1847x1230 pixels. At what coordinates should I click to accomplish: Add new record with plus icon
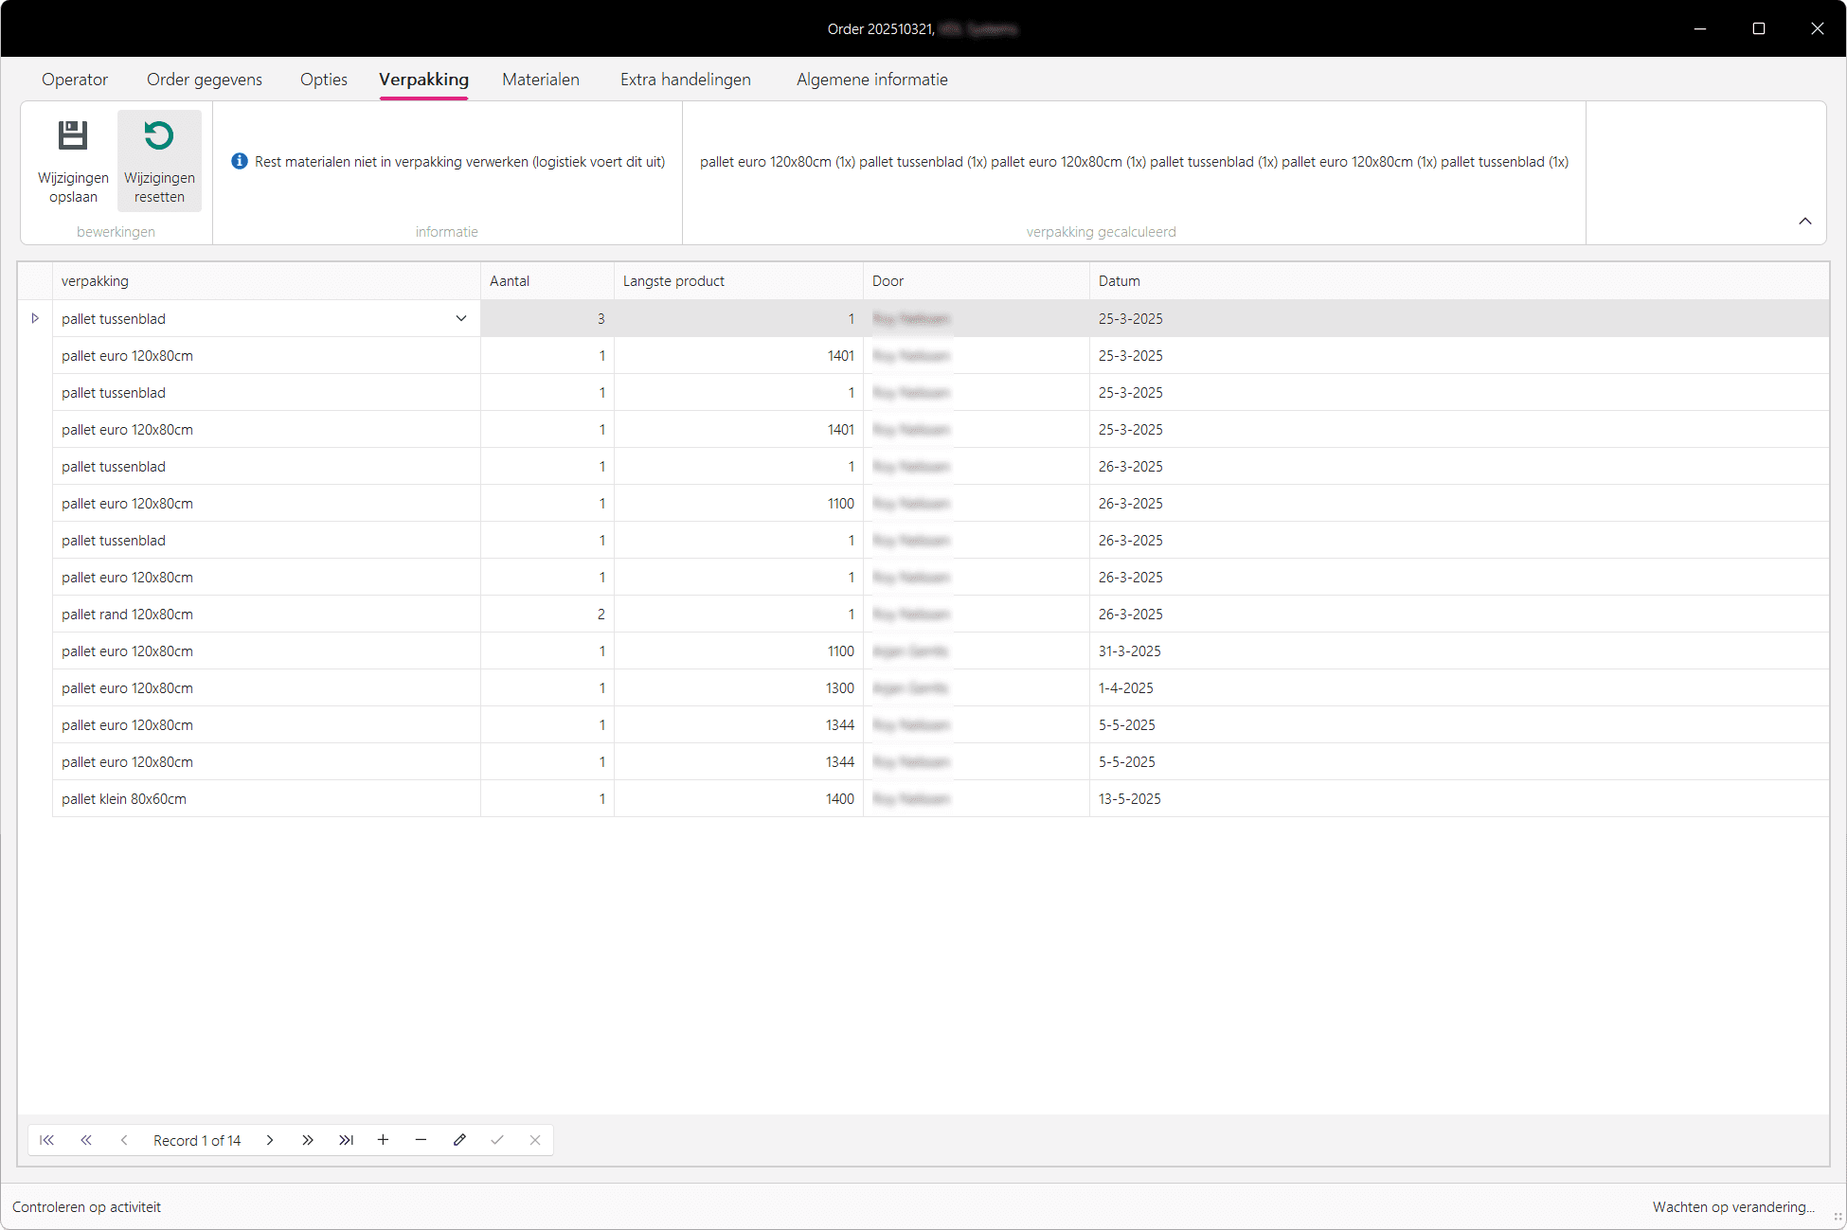pyautogui.click(x=383, y=1140)
